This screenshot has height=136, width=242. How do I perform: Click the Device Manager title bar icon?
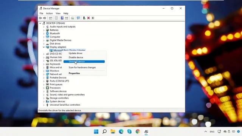(41, 8)
